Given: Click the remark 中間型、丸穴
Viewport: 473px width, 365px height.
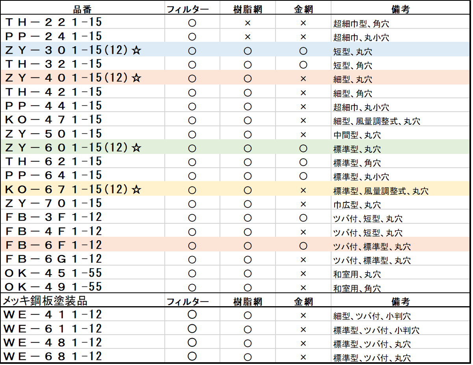Looking at the screenshot, I should (x=357, y=135).
